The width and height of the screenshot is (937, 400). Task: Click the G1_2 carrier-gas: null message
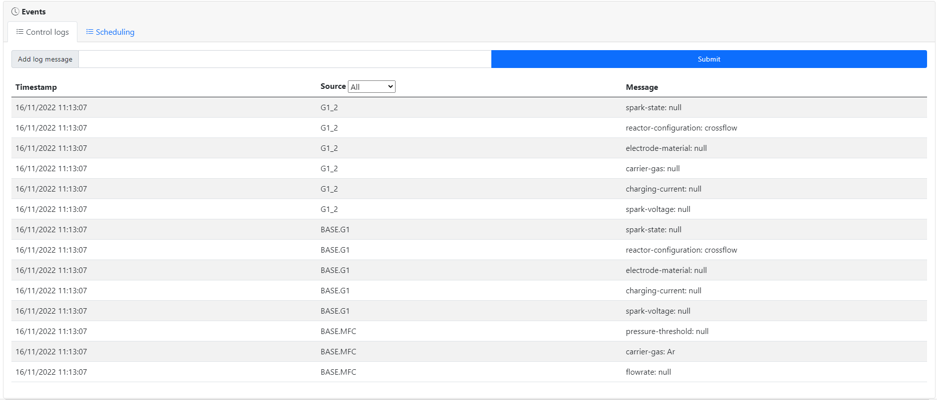click(x=653, y=169)
